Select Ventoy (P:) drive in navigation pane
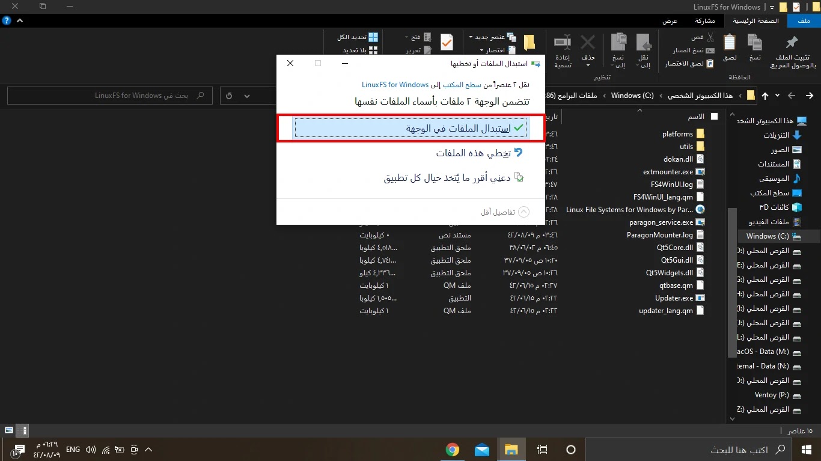821x461 pixels. [778, 395]
